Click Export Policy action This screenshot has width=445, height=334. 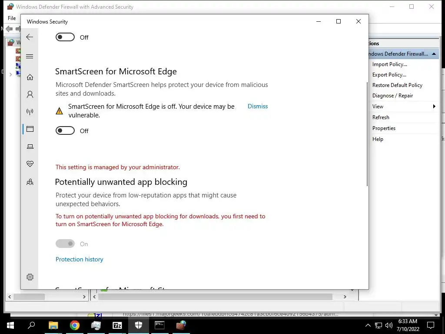[x=389, y=75]
